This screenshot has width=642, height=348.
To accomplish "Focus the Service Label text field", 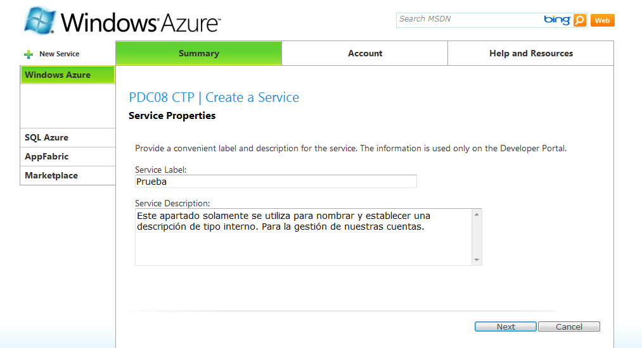I will click(276, 182).
